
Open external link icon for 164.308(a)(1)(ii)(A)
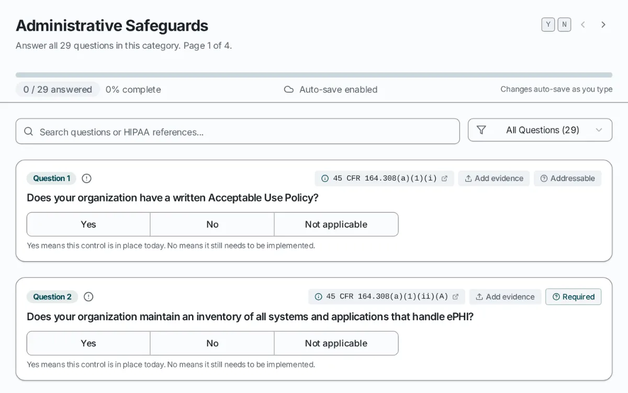pyautogui.click(x=455, y=297)
